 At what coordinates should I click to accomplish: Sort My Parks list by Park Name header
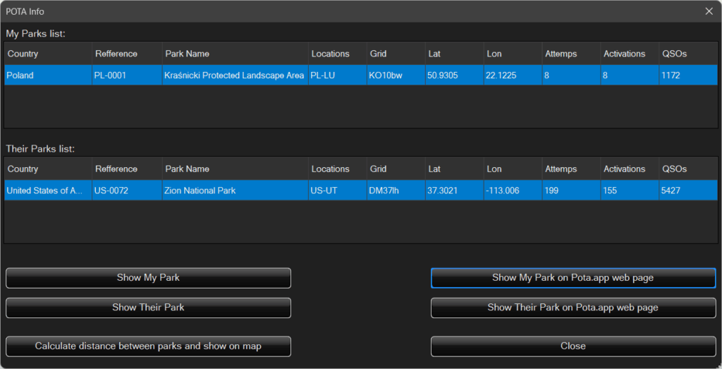pyautogui.click(x=234, y=54)
